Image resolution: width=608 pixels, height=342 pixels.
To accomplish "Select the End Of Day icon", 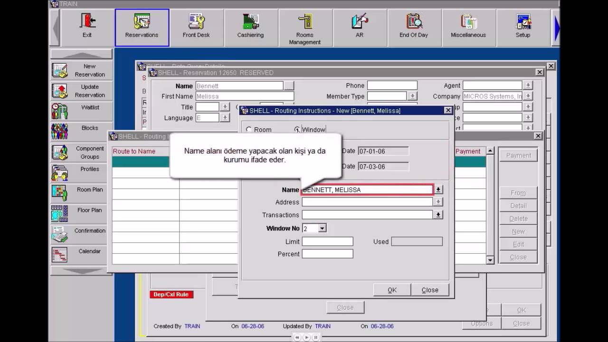I will pos(413,27).
